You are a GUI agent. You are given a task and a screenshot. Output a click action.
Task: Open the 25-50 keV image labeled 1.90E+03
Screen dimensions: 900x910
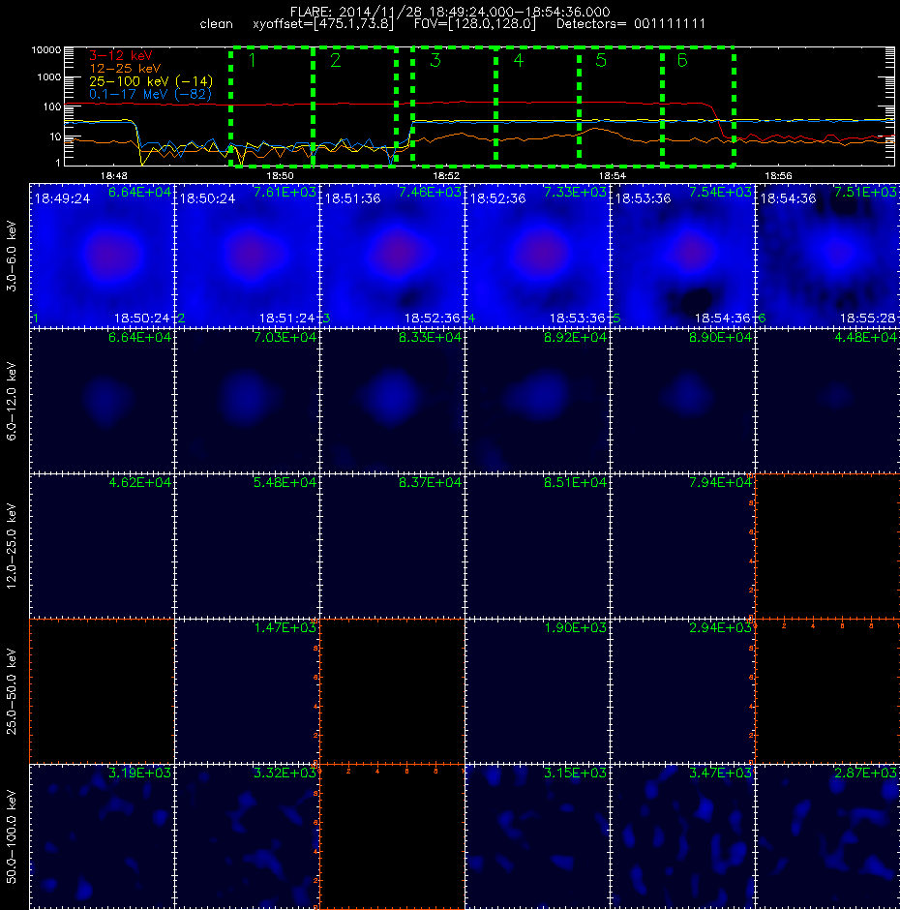click(537, 691)
